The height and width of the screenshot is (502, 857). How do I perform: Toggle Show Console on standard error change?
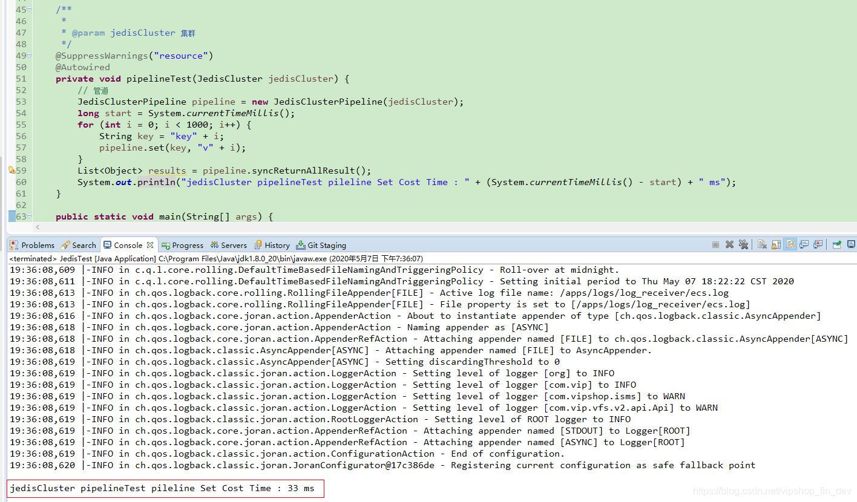[x=818, y=244]
